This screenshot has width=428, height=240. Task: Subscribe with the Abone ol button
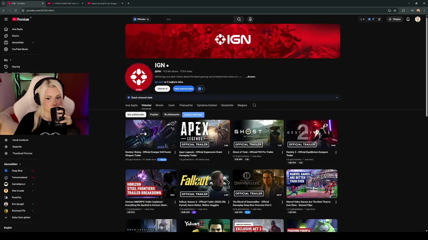pyautogui.click(x=163, y=89)
